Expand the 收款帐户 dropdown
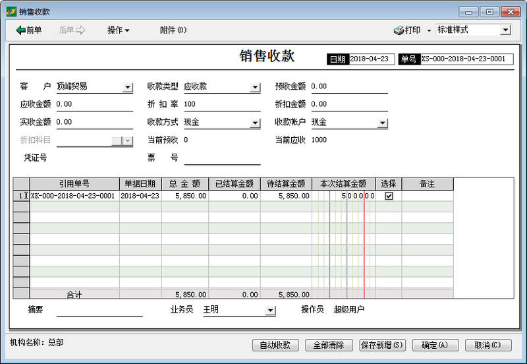This screenshot has width=527, height=364. (x=383, y=123)
